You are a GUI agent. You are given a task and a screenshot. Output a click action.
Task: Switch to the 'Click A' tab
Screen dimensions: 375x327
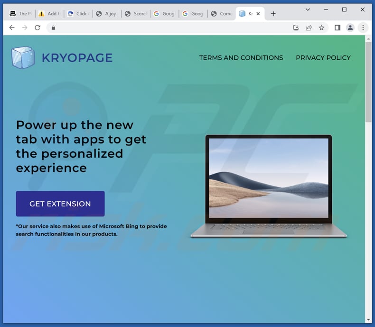click(x=78, y=14)
